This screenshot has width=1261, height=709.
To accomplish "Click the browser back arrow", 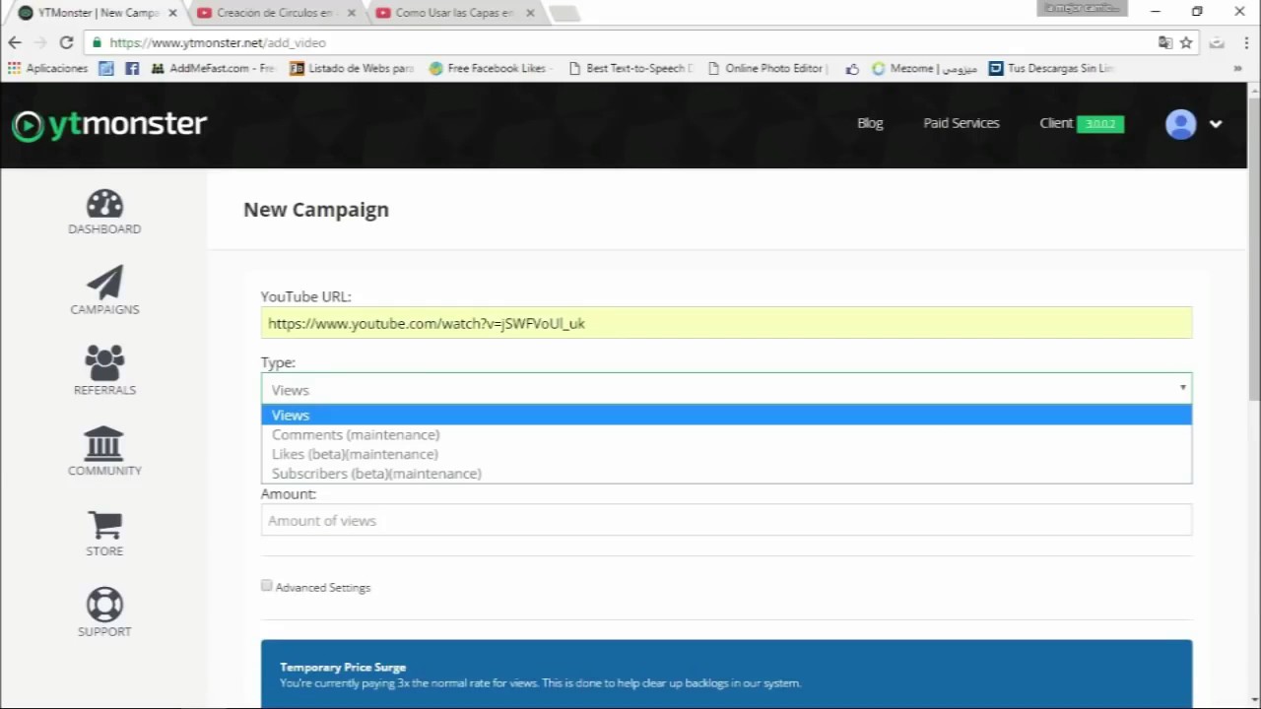I will [15, 42].
